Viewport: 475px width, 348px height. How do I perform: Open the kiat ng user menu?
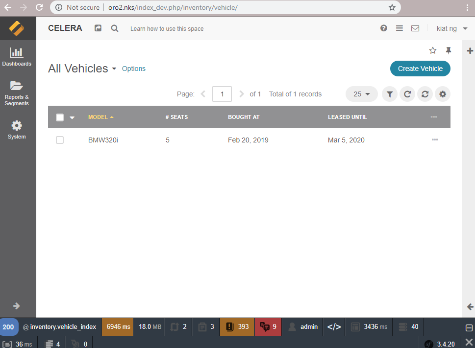[451, 28]
